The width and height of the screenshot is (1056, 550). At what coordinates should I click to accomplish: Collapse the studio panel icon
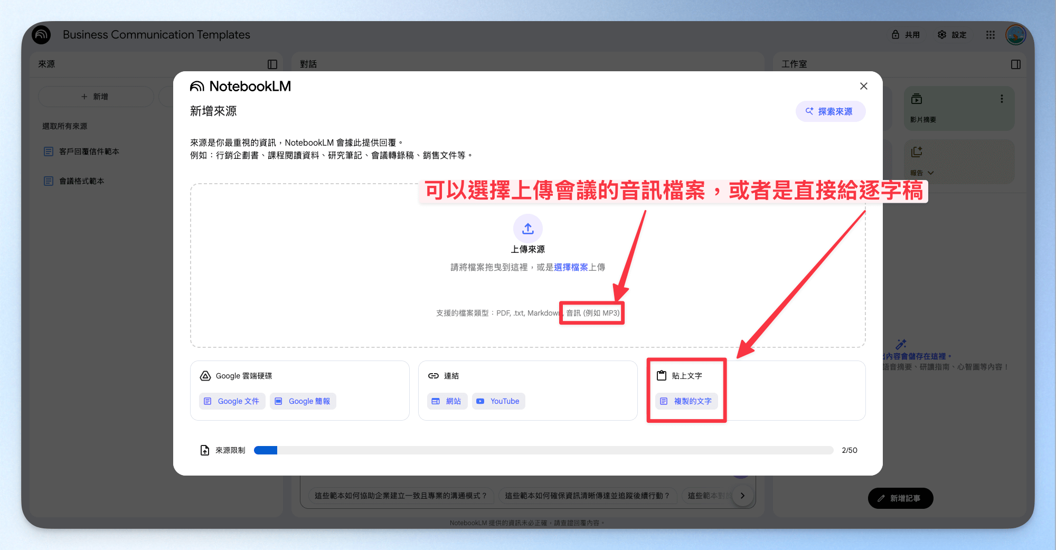click(x=1016, y=64)
